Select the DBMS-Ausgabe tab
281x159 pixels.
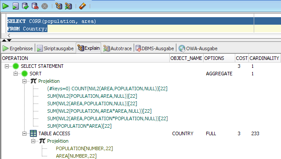(x=154, y=48)
